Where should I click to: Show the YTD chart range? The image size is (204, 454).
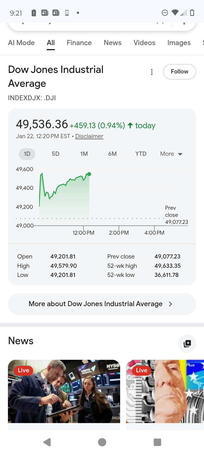(x=141, y=154)
